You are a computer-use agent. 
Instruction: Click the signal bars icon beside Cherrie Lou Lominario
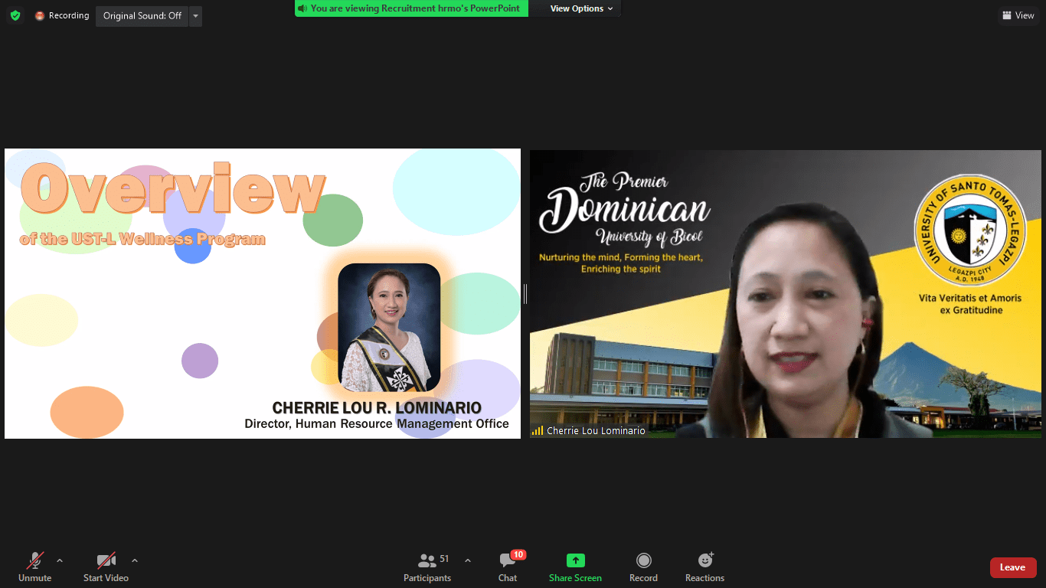tap(538, 431)
